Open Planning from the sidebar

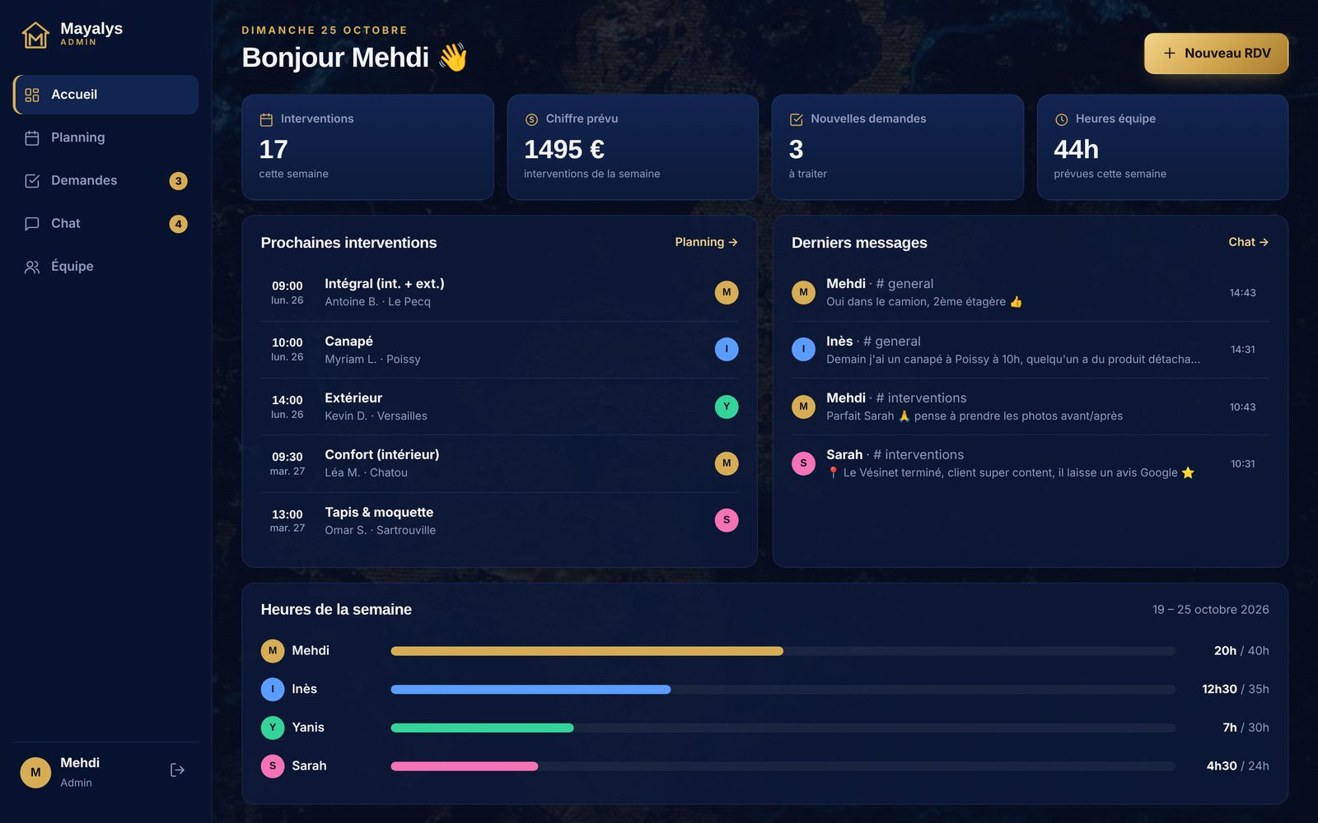(x=105, y=137)
